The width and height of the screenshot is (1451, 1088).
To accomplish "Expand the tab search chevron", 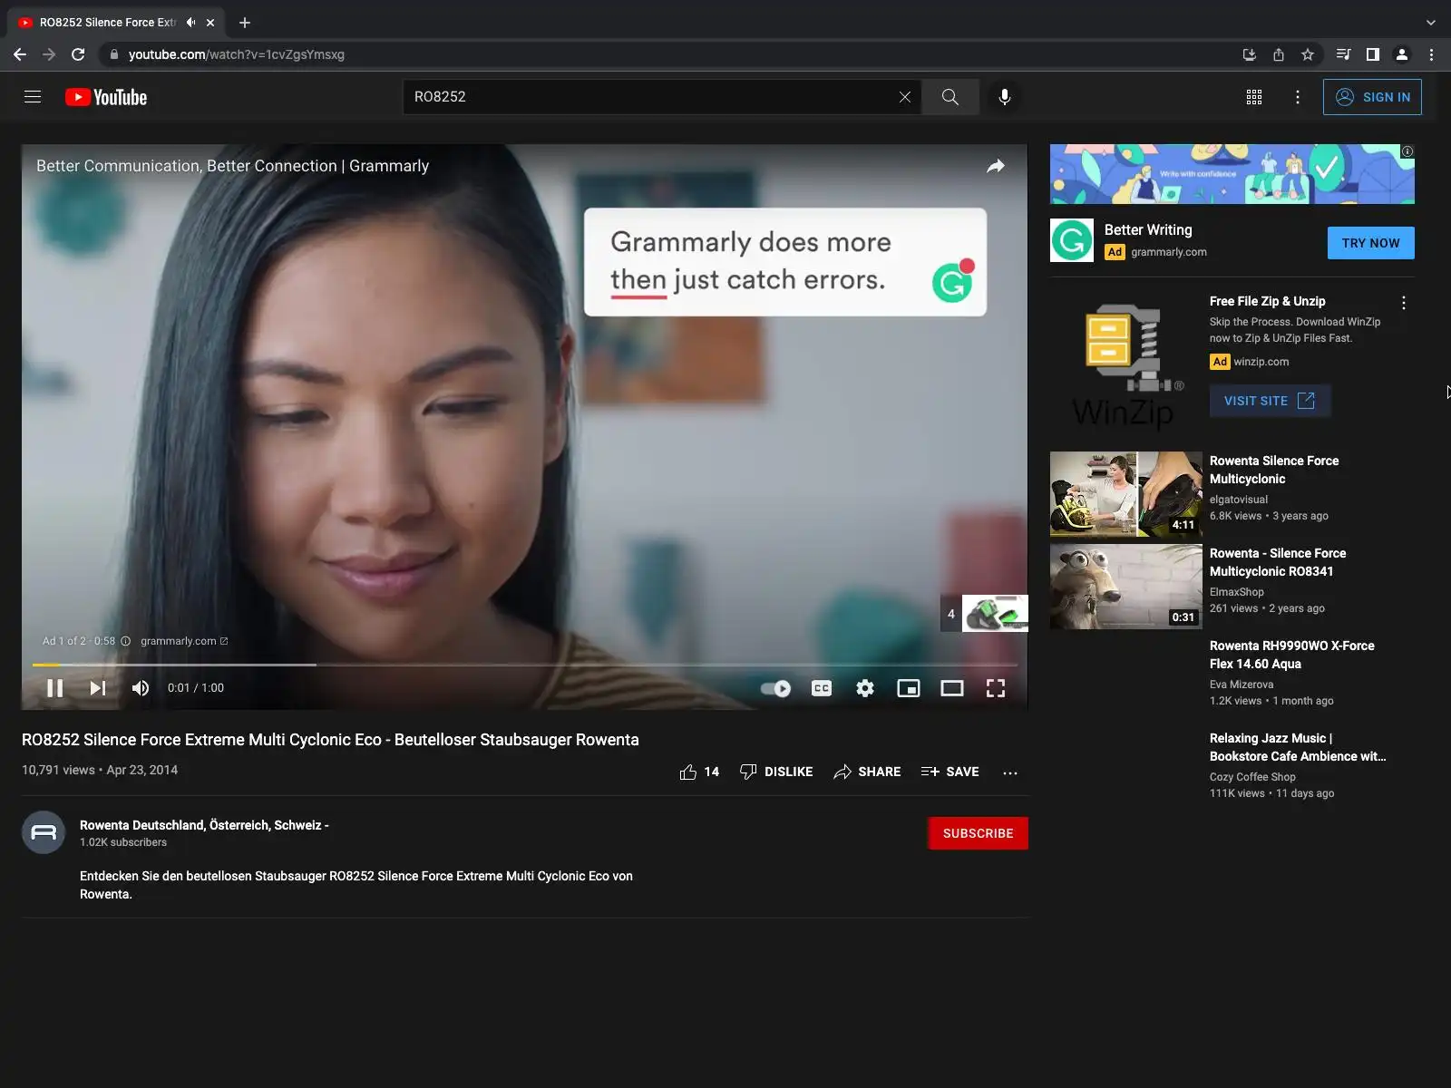I will click(x=1431, y=23).
